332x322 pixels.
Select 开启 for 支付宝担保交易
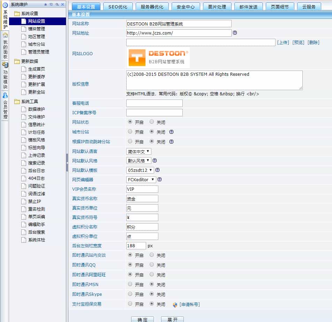[x=130, y=303]
